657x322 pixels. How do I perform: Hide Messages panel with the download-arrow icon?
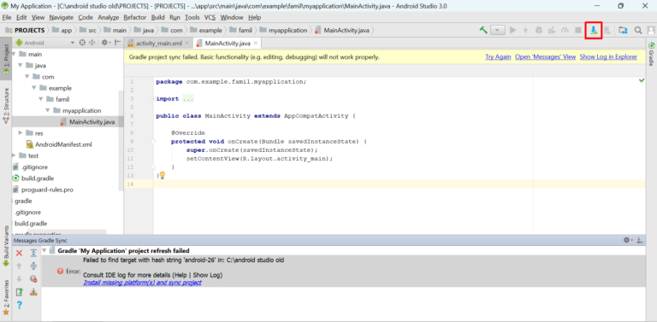(x=639, y=241)
